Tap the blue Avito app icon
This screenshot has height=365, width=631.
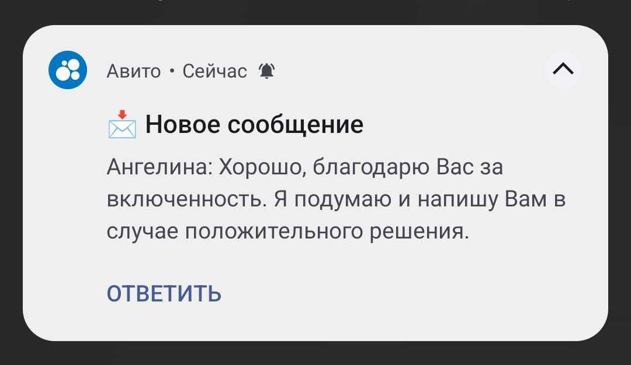pyautogui.click(x=67, y=70)
